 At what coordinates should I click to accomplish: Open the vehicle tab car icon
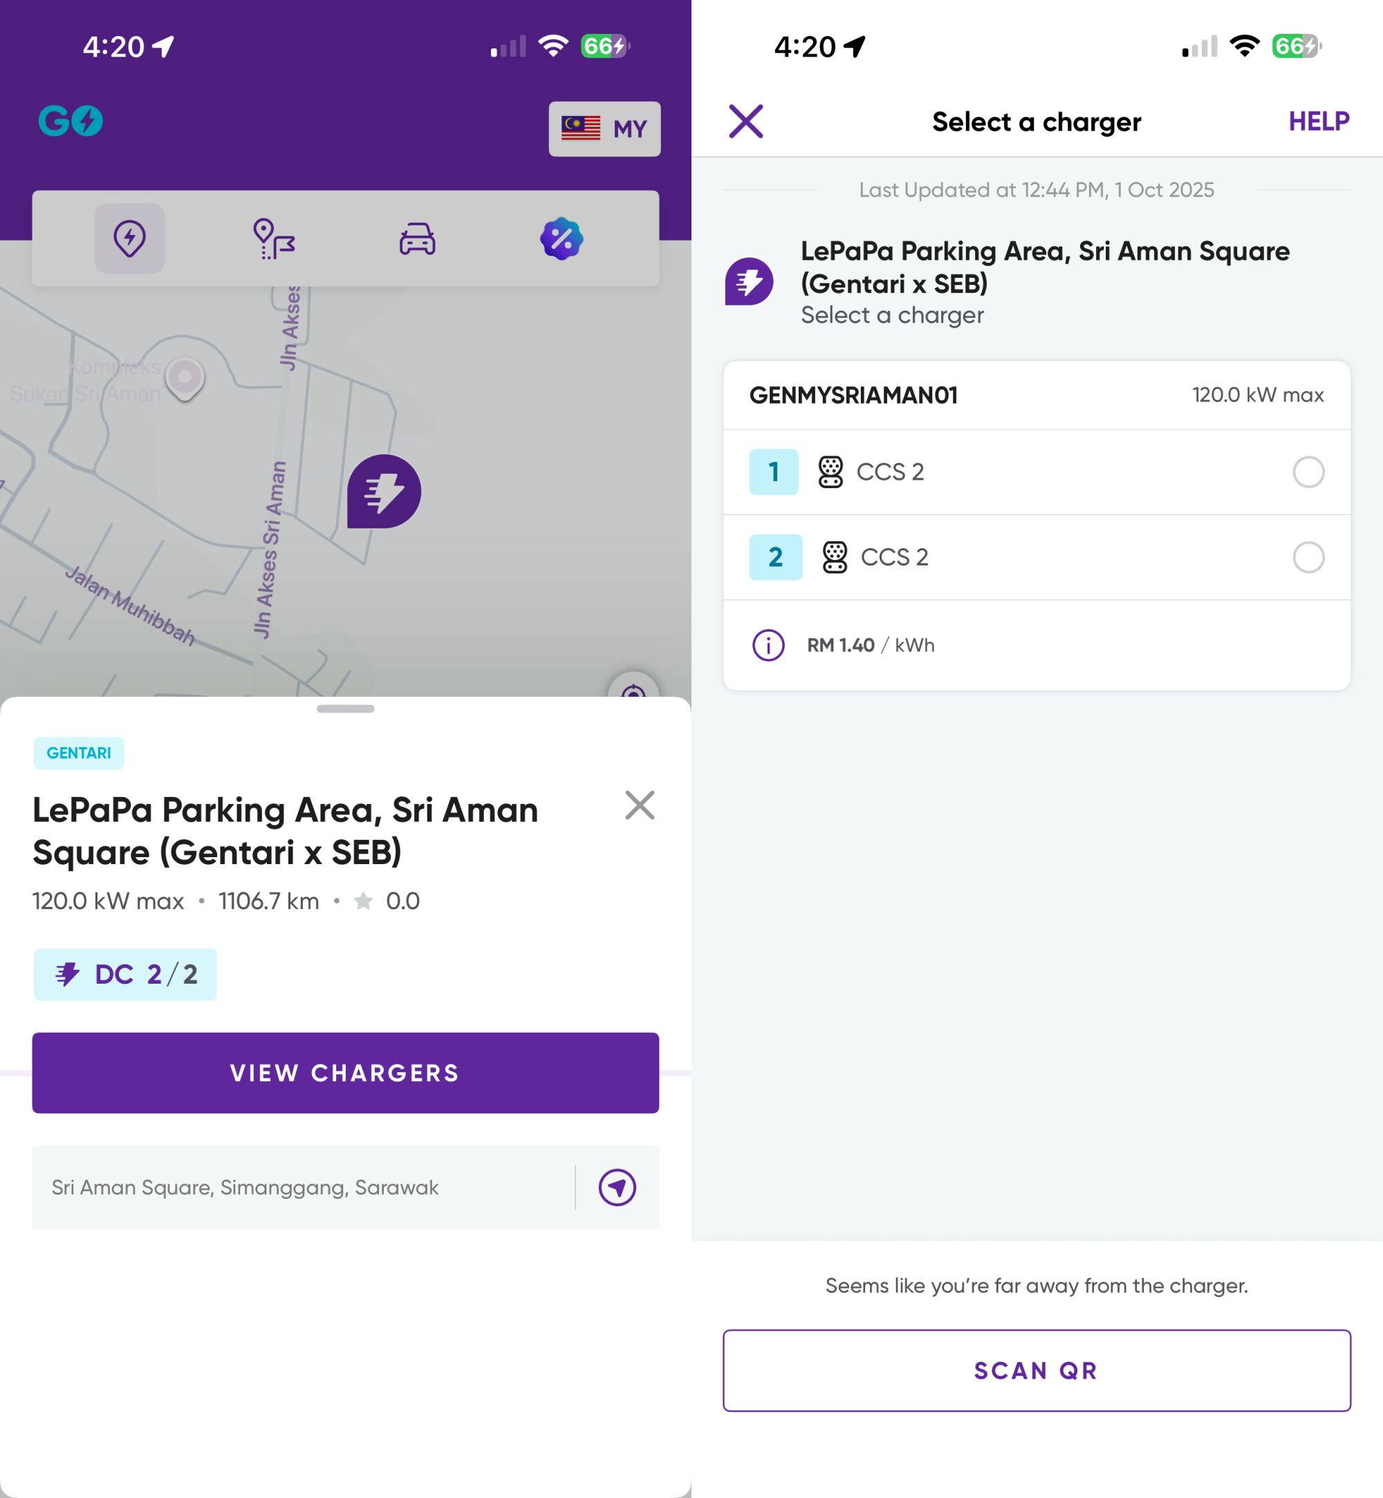coord(417,238)
